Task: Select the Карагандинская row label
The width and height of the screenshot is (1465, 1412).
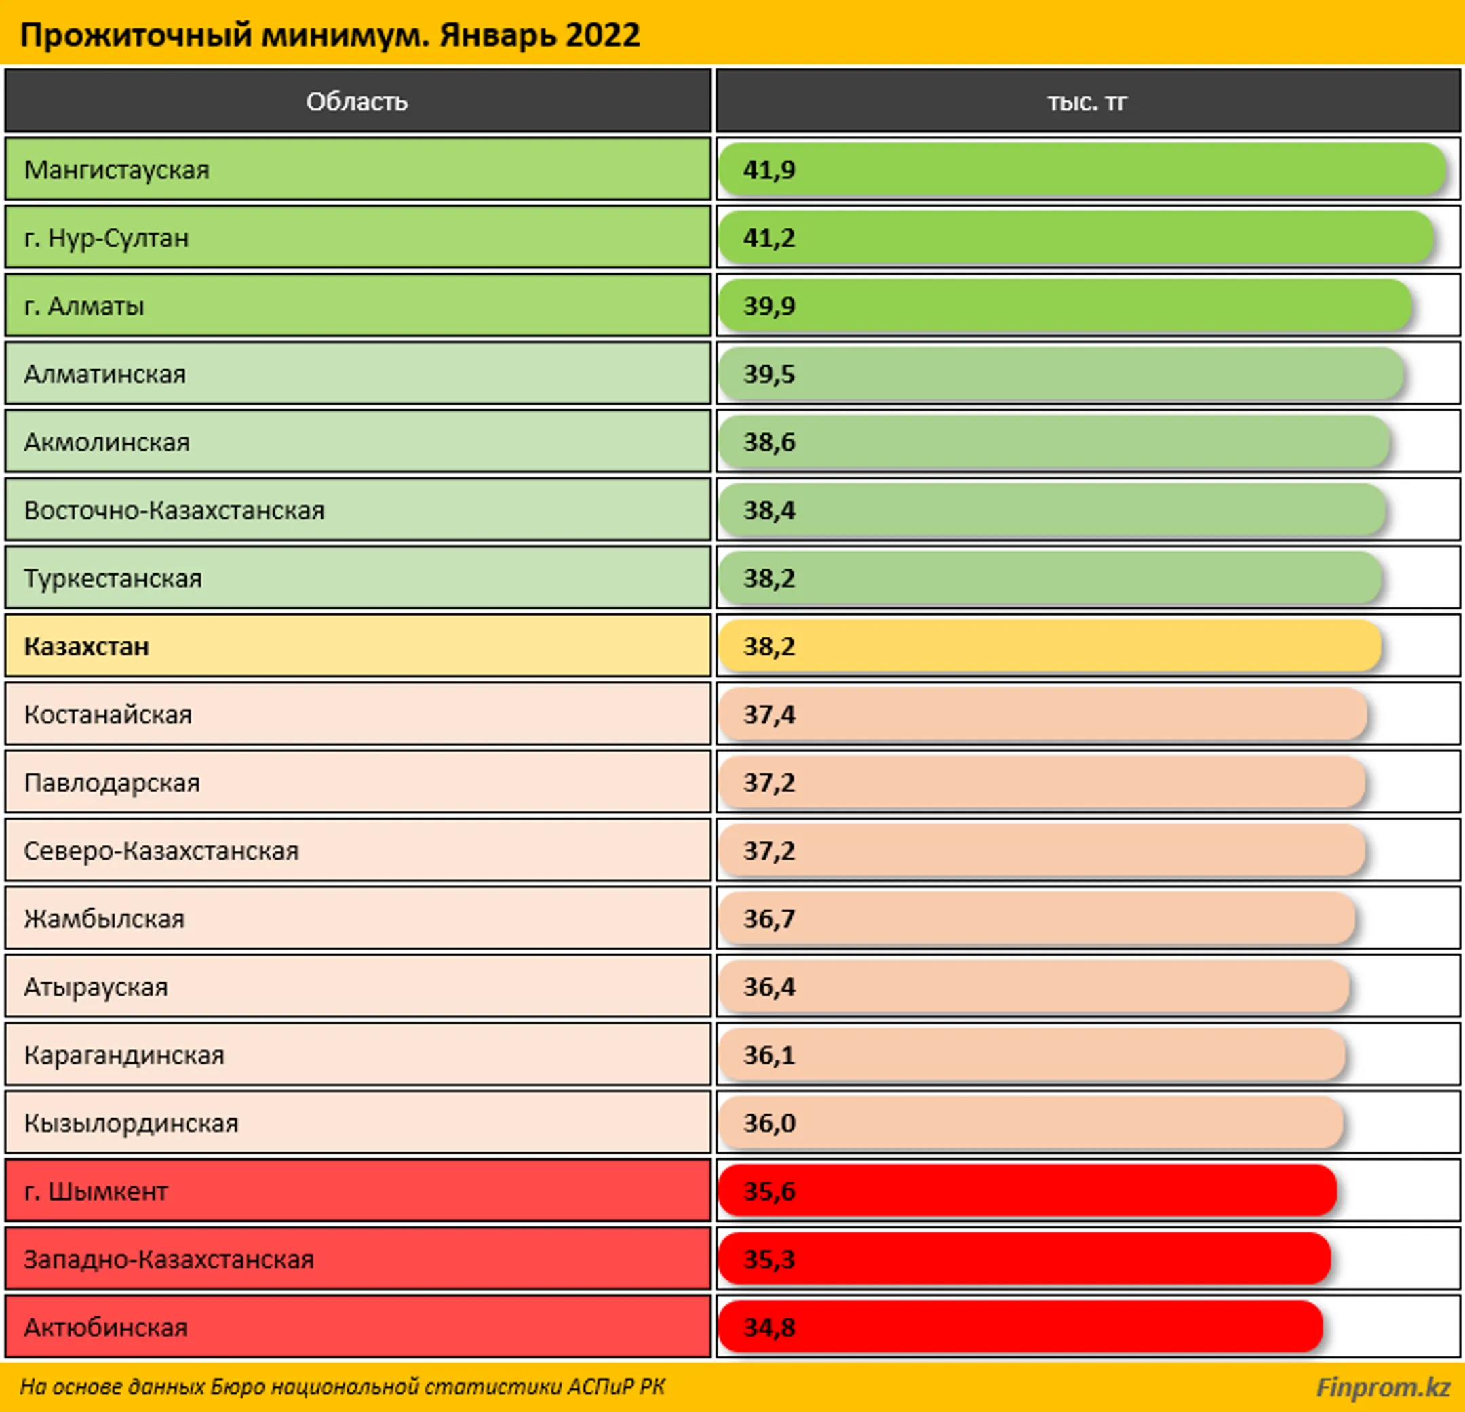Action: coord(357,1054)
